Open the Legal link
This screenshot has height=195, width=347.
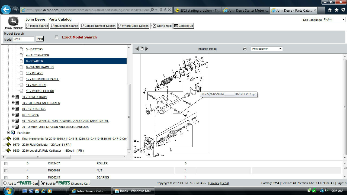pos(225,183)
